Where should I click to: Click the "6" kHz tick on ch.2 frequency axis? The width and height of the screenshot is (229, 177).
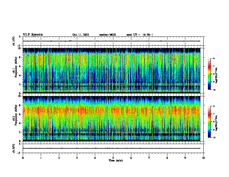[x=20, y=114]
